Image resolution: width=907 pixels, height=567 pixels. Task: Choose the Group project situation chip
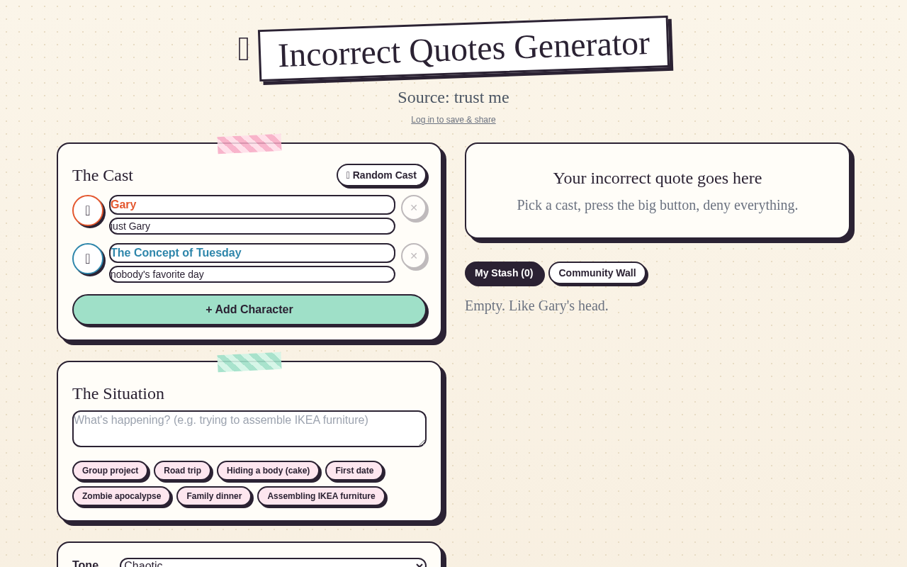pyautogui.click(x=110, y=471)
